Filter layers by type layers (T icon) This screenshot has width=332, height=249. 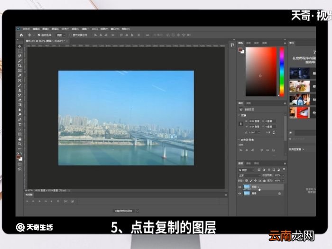pos(269,170)
